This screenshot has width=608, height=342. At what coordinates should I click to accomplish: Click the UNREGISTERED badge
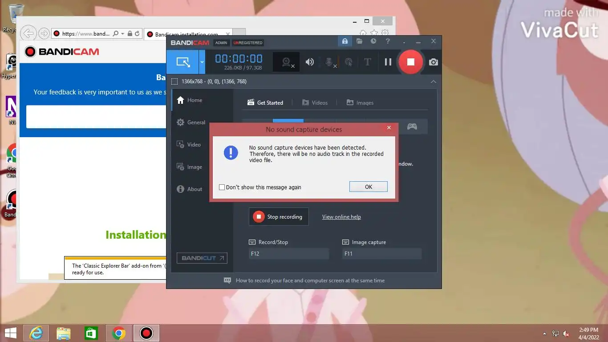pyautogui.click(x=248, y=43)
